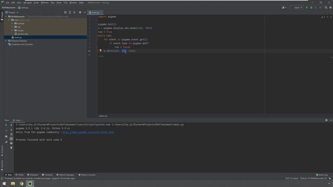Image resolution: width=333 pixels, height=187 pixels.
Task: Open IDE settings gear at top right
Action: 330,7
